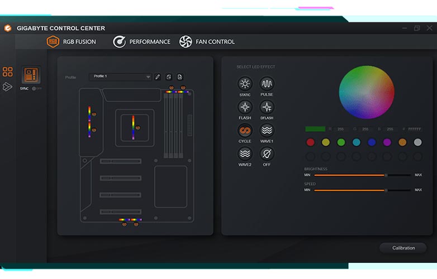Choose the cyan color swatch

pos(357,142)
